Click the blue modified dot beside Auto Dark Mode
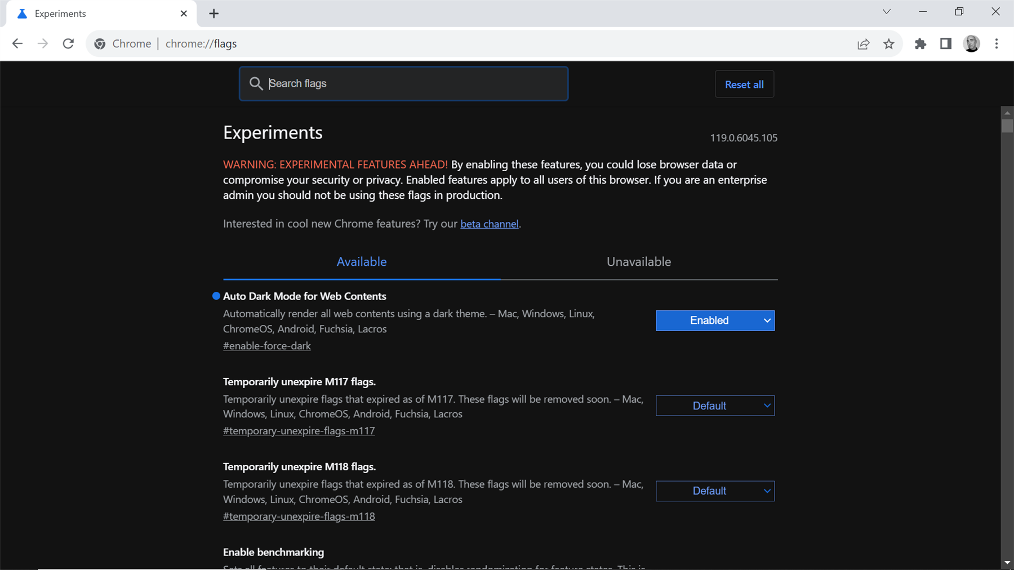The image size is (1014, 570). [216, 296]
